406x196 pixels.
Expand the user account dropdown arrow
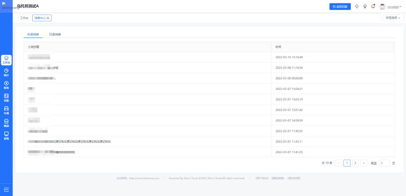(x=400, y=7)
